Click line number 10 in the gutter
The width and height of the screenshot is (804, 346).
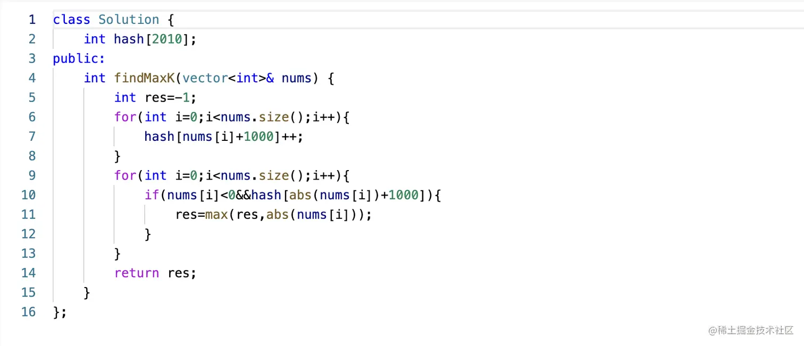[x=28, y=195]
